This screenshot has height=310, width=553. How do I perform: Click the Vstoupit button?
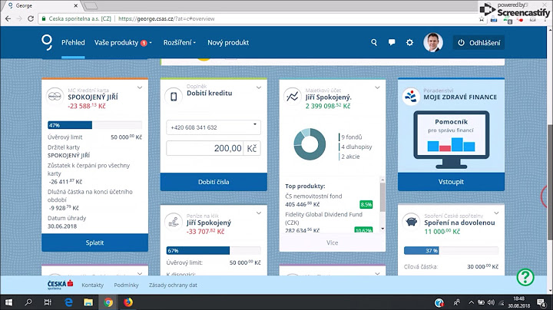click(451, 182)
